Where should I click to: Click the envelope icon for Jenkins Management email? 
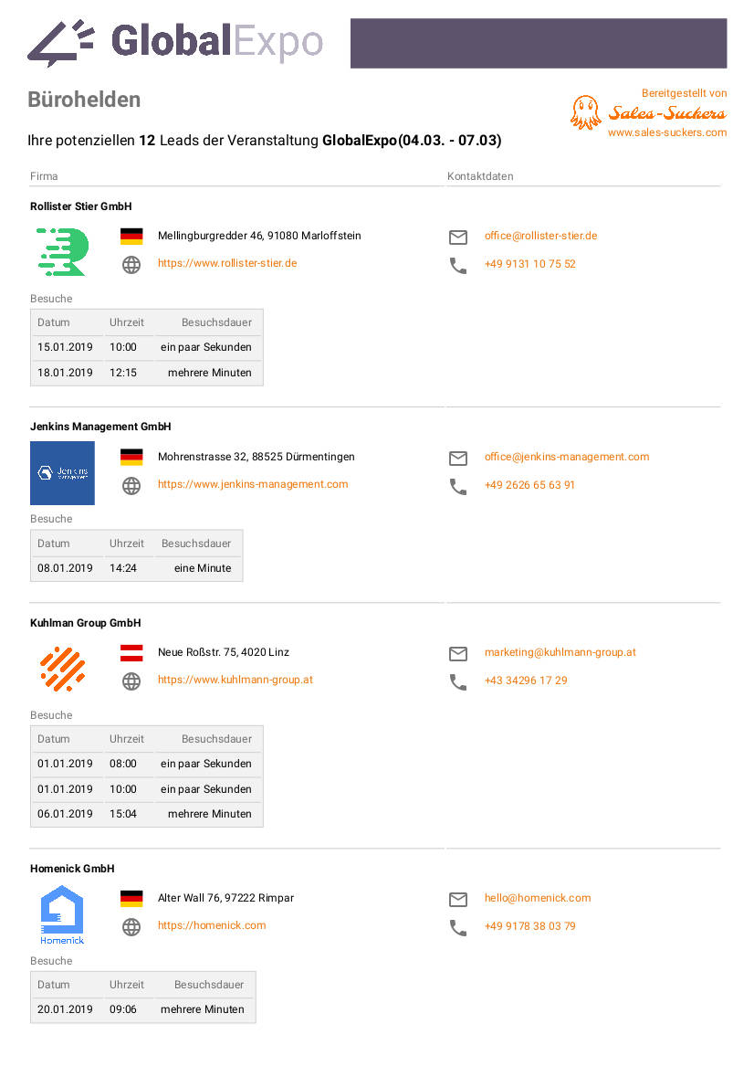pos(458,459)
